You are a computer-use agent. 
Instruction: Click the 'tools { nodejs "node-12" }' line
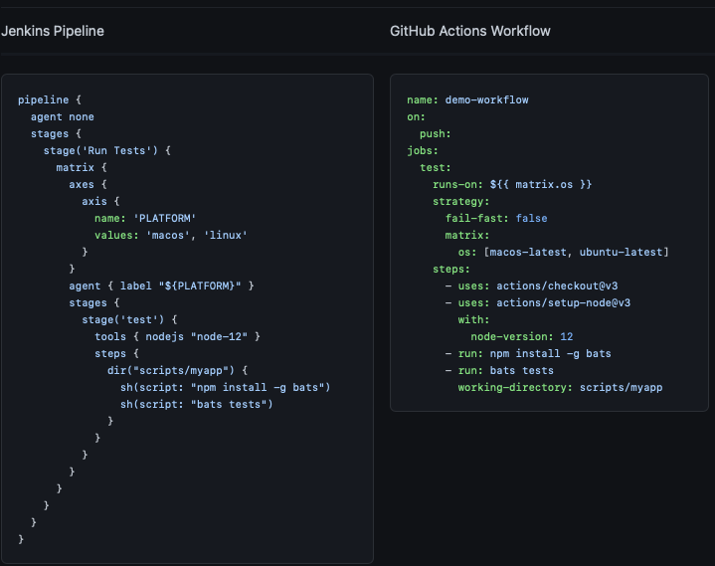[x=177, y=336]
